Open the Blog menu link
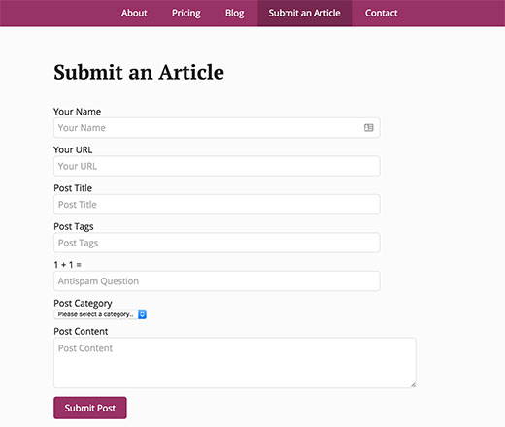Viewport: 505px width, 427px height. [x=235, y=13]
